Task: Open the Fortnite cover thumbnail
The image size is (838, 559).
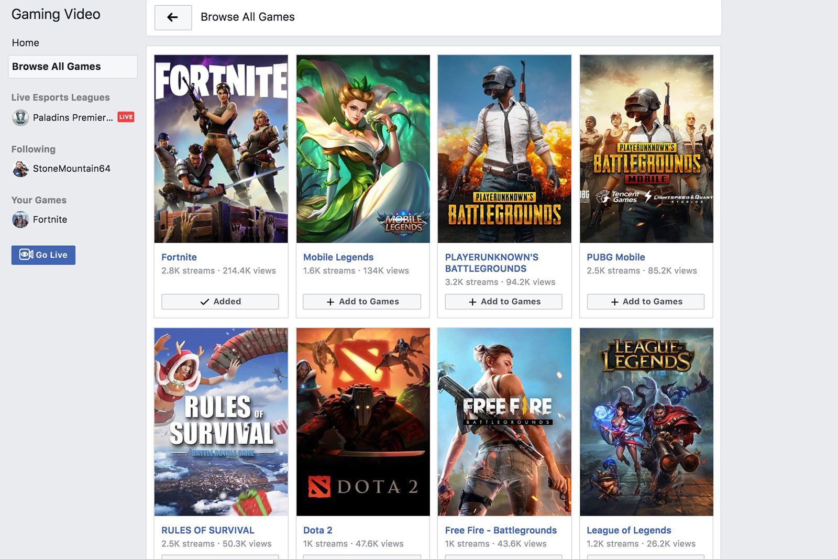Action: (220, 148)
